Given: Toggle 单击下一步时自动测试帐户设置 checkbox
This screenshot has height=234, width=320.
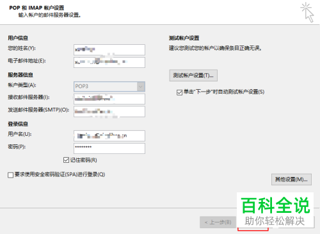Looking at the screenshot, I should click(179, 92).
